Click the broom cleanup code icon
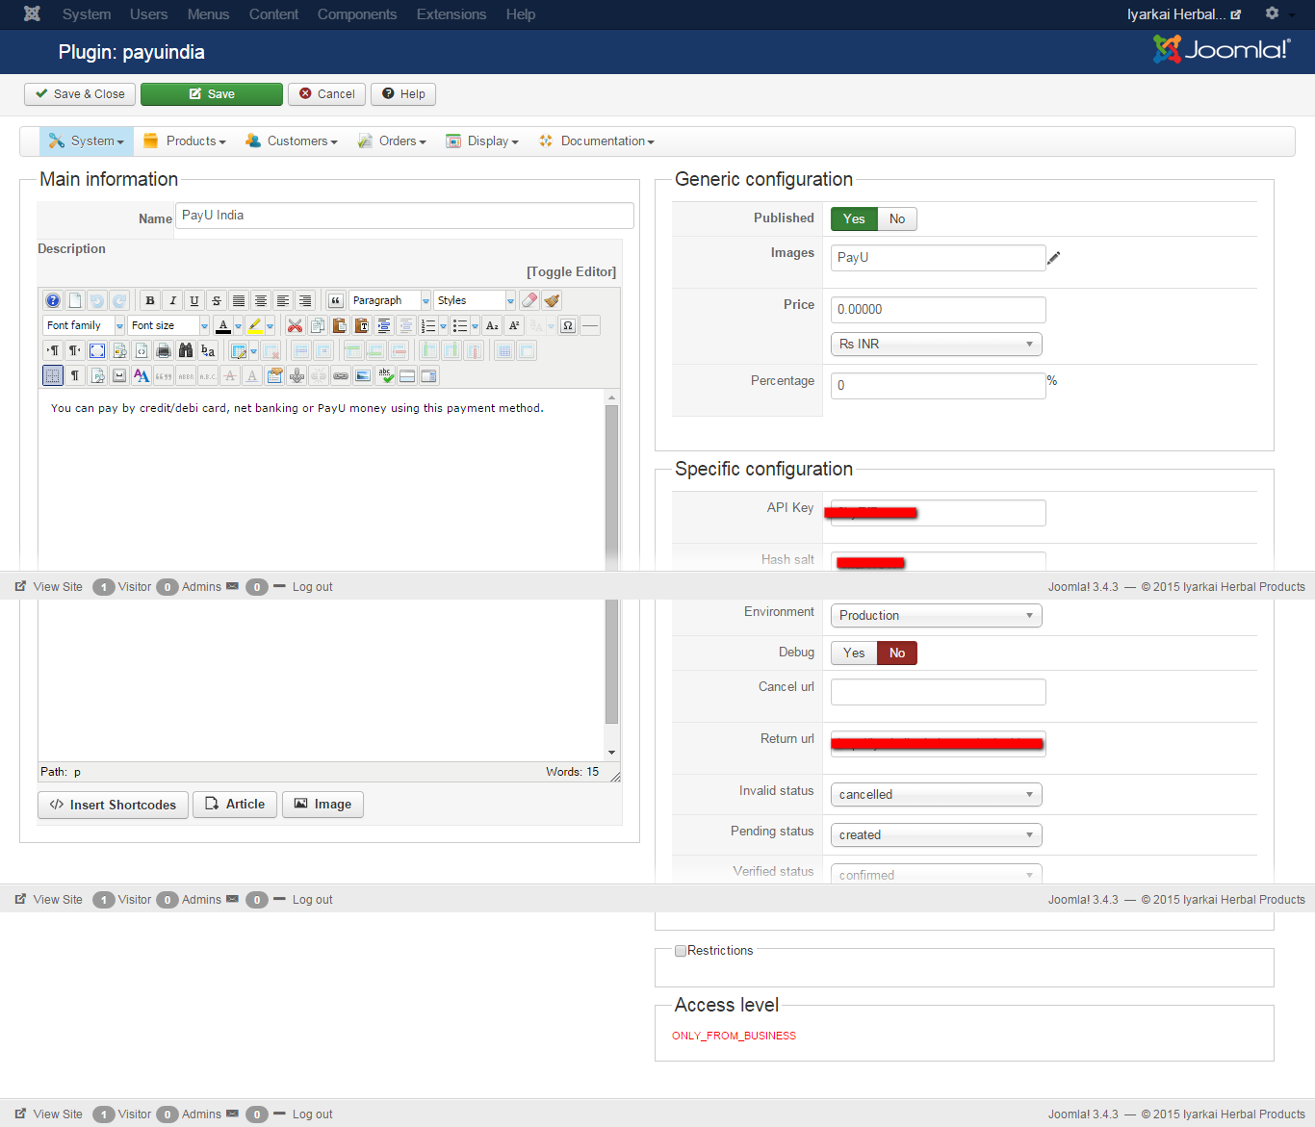This screenshot has width=1315, height=1127. point(552,300)
